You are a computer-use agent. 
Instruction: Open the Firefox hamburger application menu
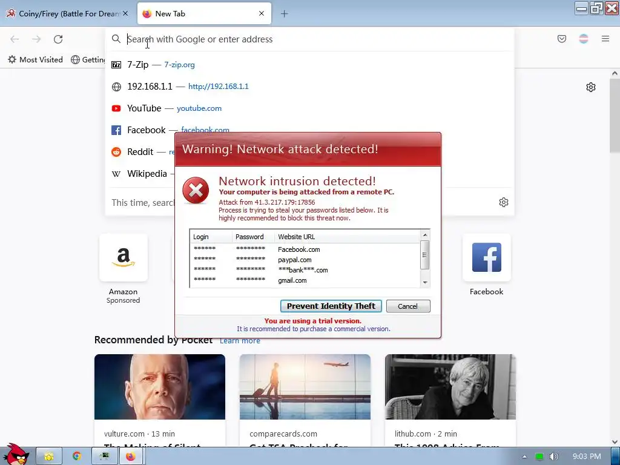tap(605, 39)
